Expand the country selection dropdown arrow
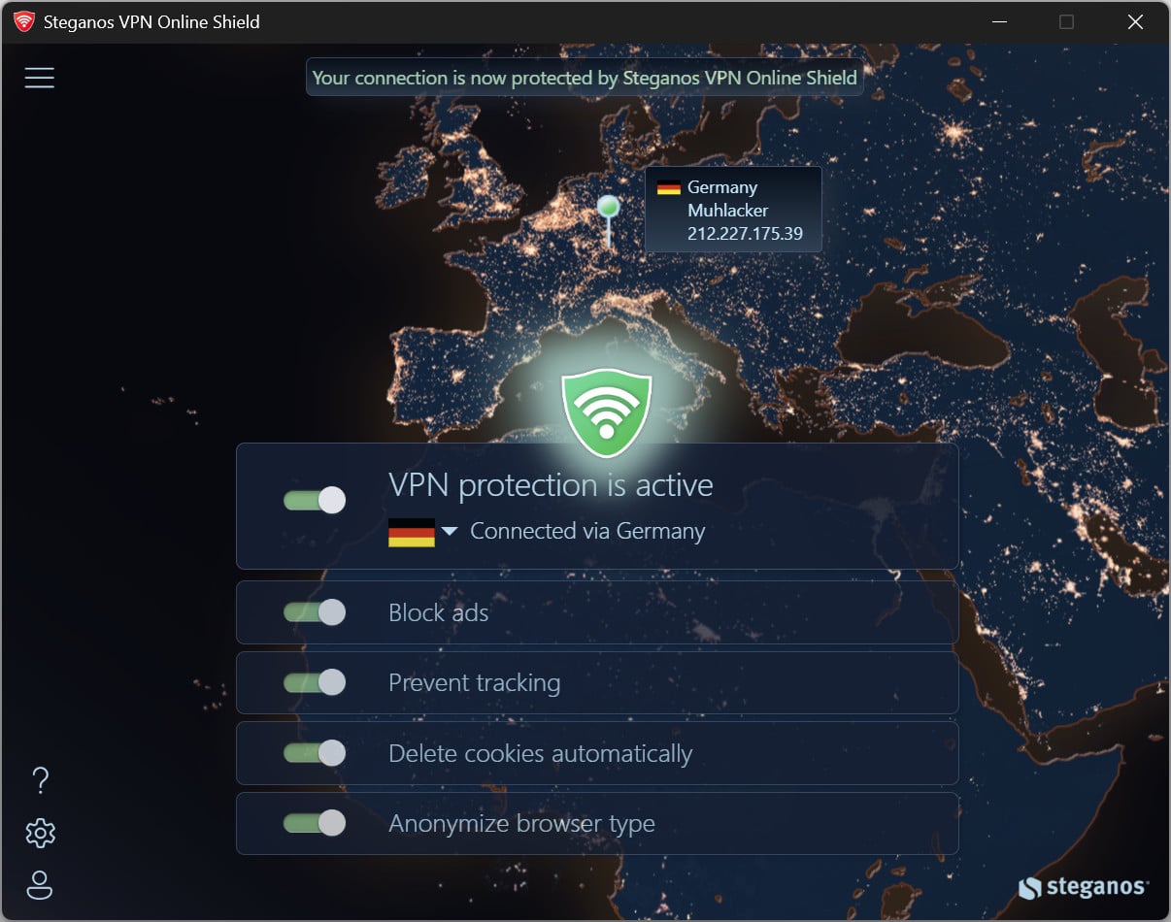This screenshot has width=1171, height=922. [x=449, y=531]
